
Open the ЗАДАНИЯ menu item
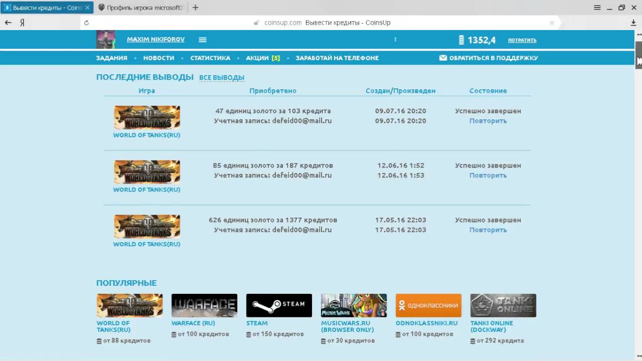(111, 58)
